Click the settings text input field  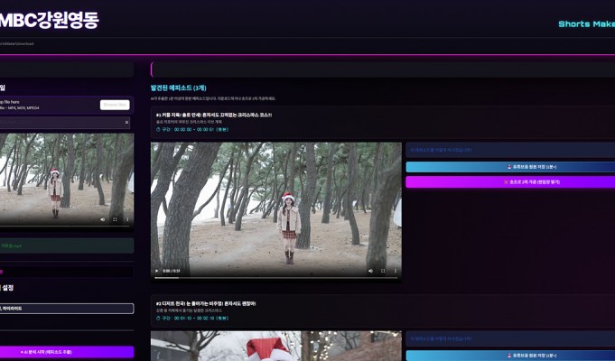pos(65,309)
